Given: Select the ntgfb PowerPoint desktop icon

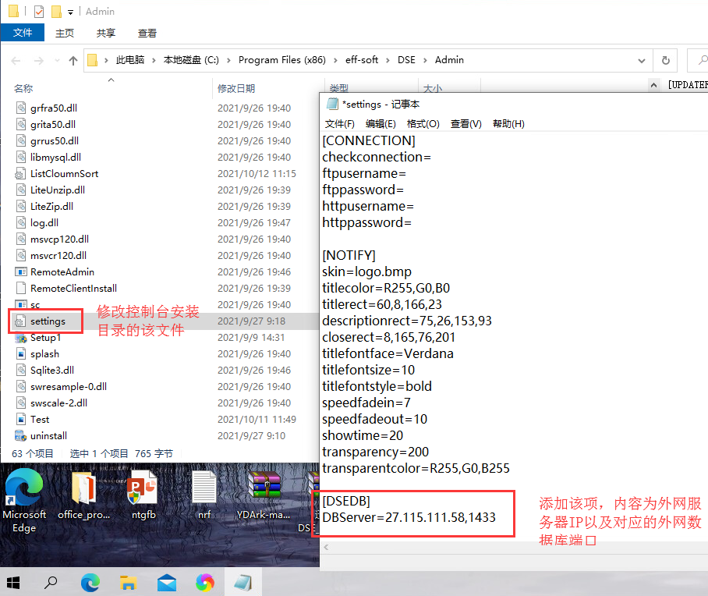Looking at the screenshot, I should click(x=143, y=495).
